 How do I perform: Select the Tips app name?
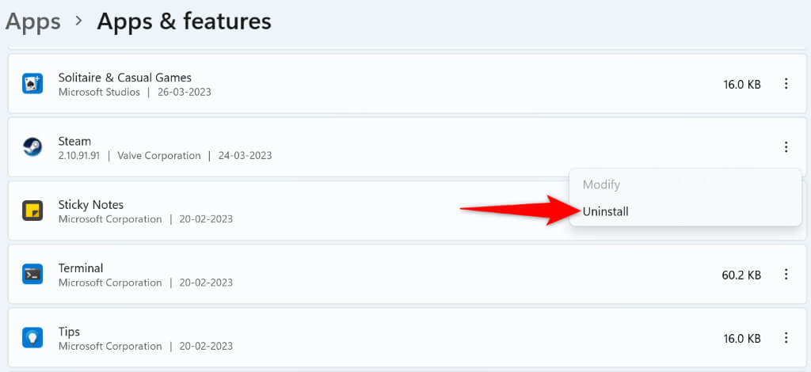tap(69, 331)
